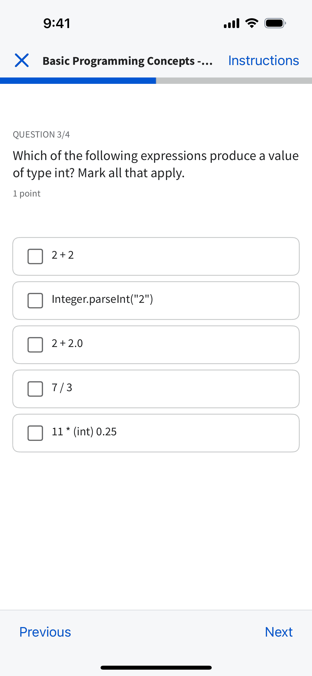Go back using the Previous button
Screen dimensions: 312x676
(x=45, y=632)
